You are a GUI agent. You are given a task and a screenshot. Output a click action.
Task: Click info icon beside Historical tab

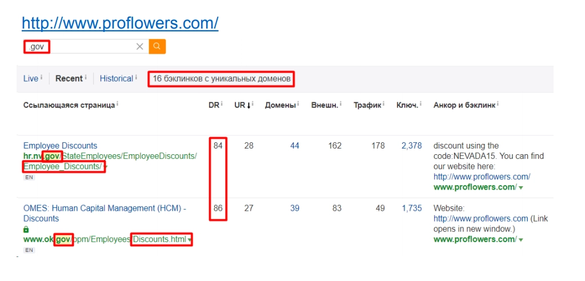136,78
